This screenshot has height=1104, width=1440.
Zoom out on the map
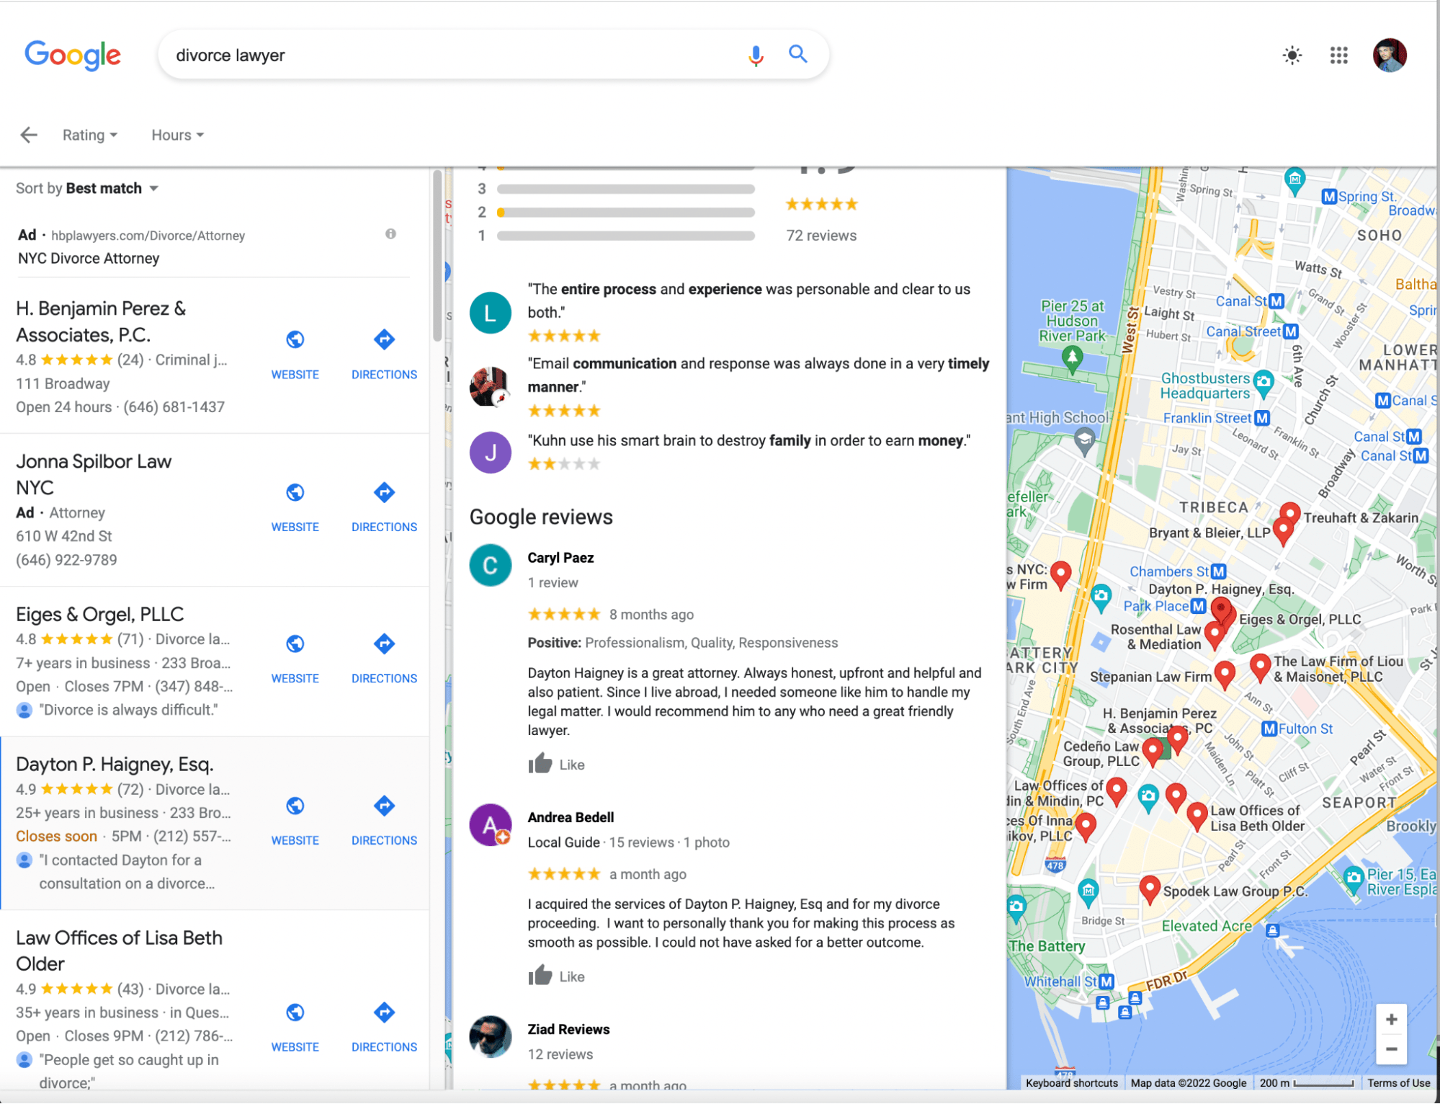click(1391, 1049)
